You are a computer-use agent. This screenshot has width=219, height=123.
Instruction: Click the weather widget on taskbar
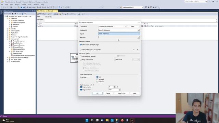click(x=8, y=120)
